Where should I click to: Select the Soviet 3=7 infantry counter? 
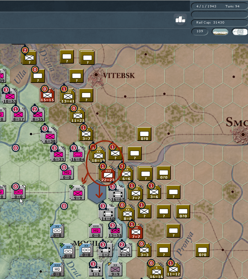[x=86, y=134]
